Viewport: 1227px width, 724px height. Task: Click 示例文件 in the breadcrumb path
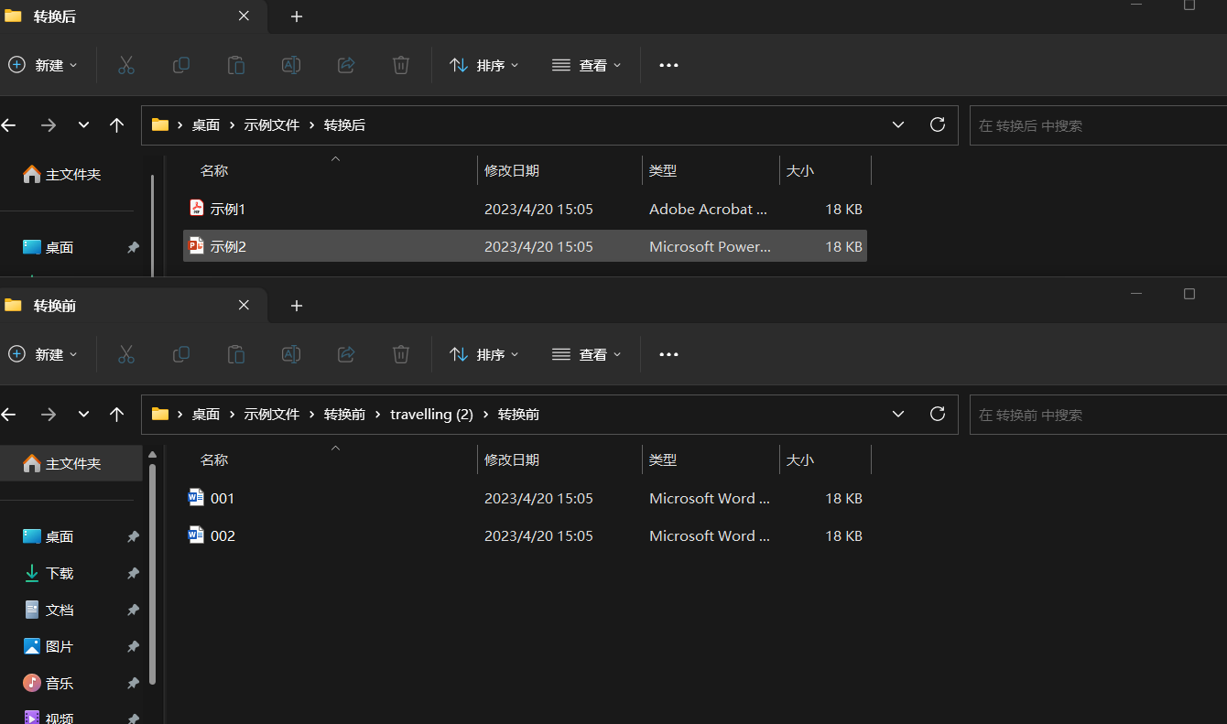(271, 124)
